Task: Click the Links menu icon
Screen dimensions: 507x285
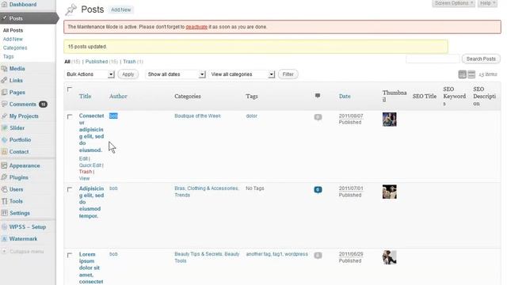Action: click(x=4, y=81)
